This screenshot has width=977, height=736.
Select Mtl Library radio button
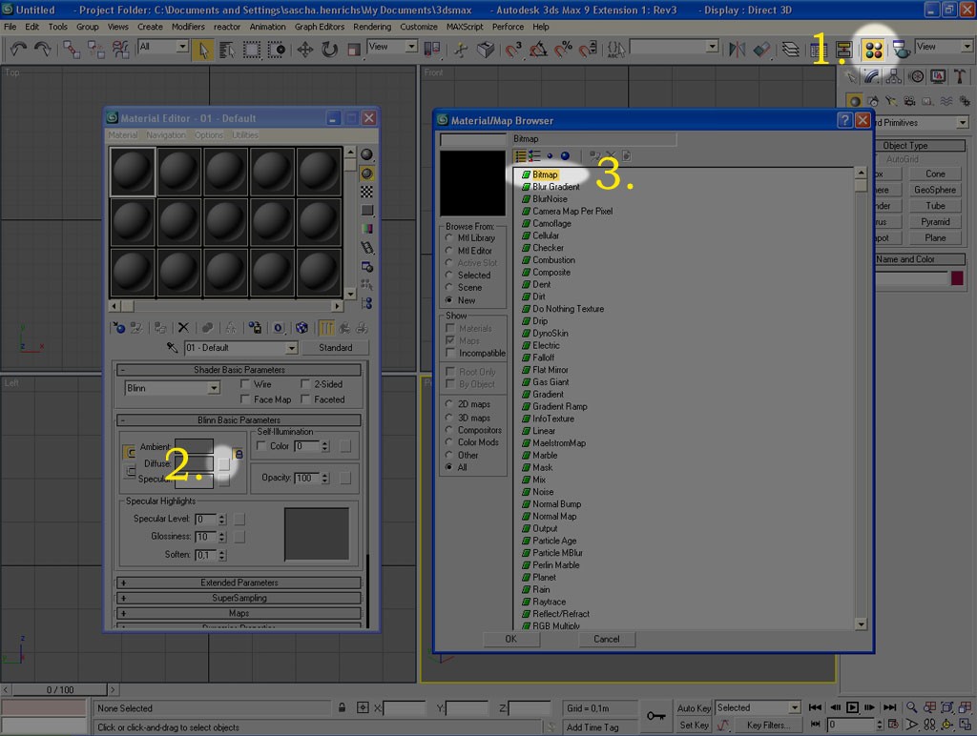[449, 237]
